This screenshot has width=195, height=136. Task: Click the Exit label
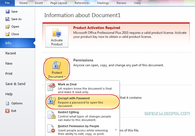pos(14,111)
